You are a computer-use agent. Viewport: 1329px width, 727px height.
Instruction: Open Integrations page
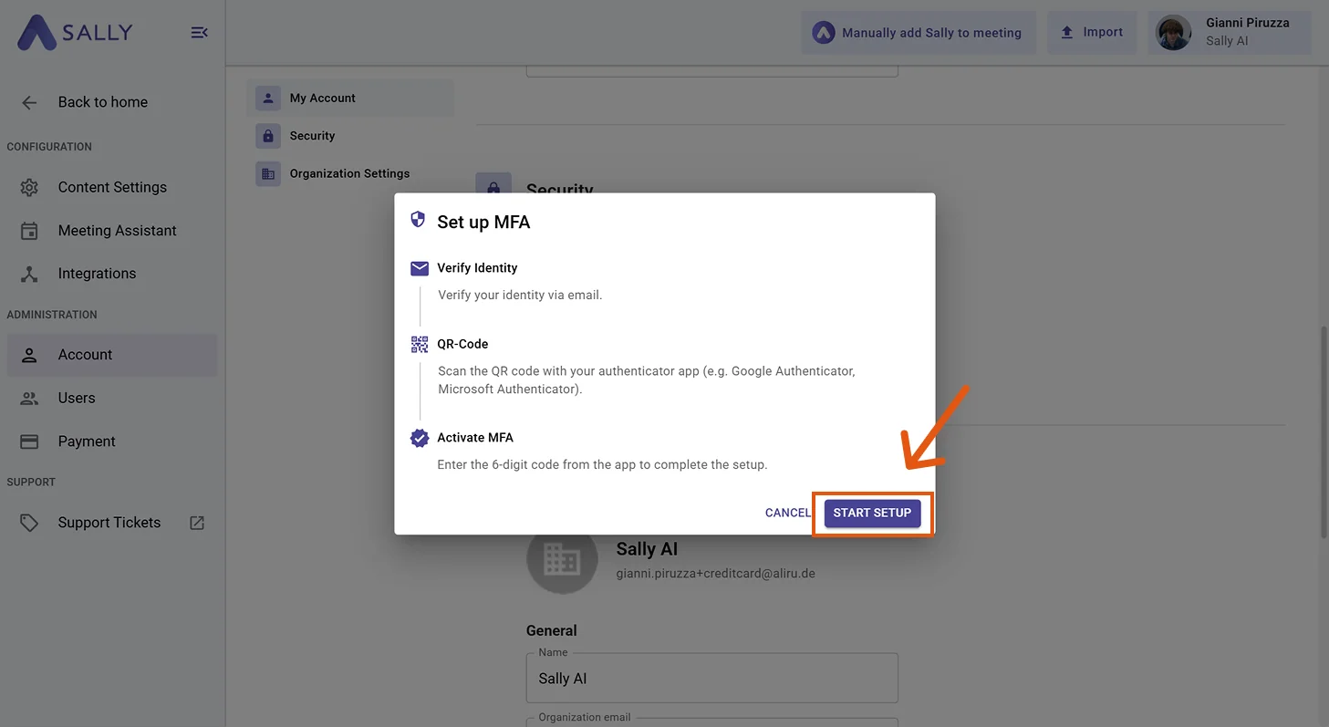coord(112,274)
